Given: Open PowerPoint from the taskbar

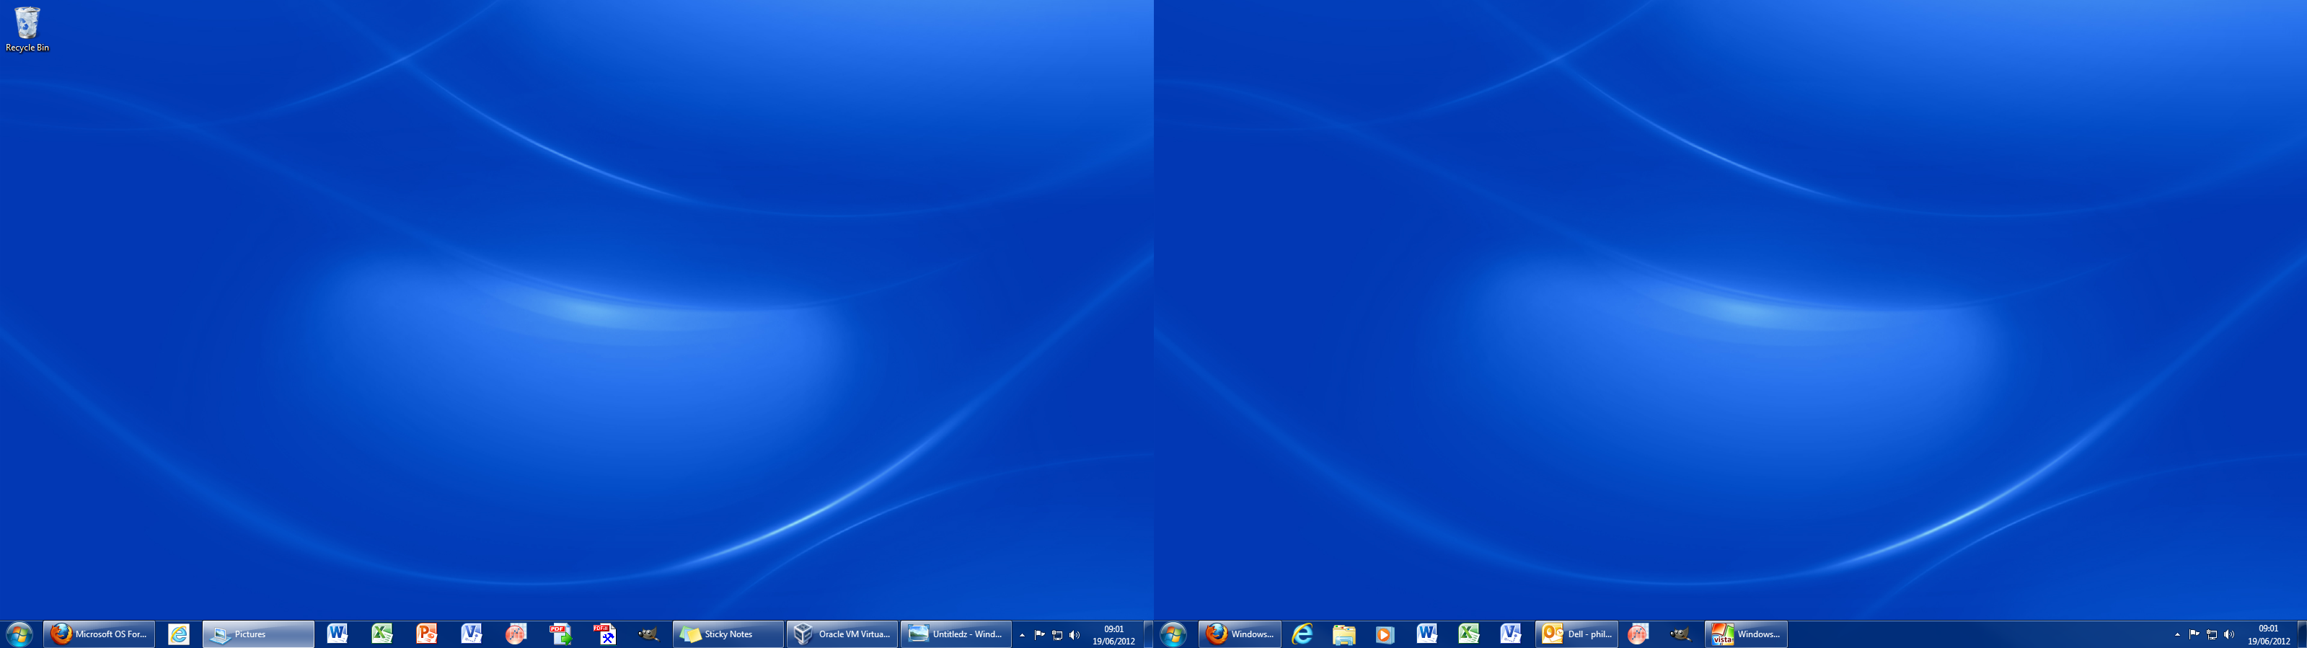Looking at the screenshot, I should [426, 634].
